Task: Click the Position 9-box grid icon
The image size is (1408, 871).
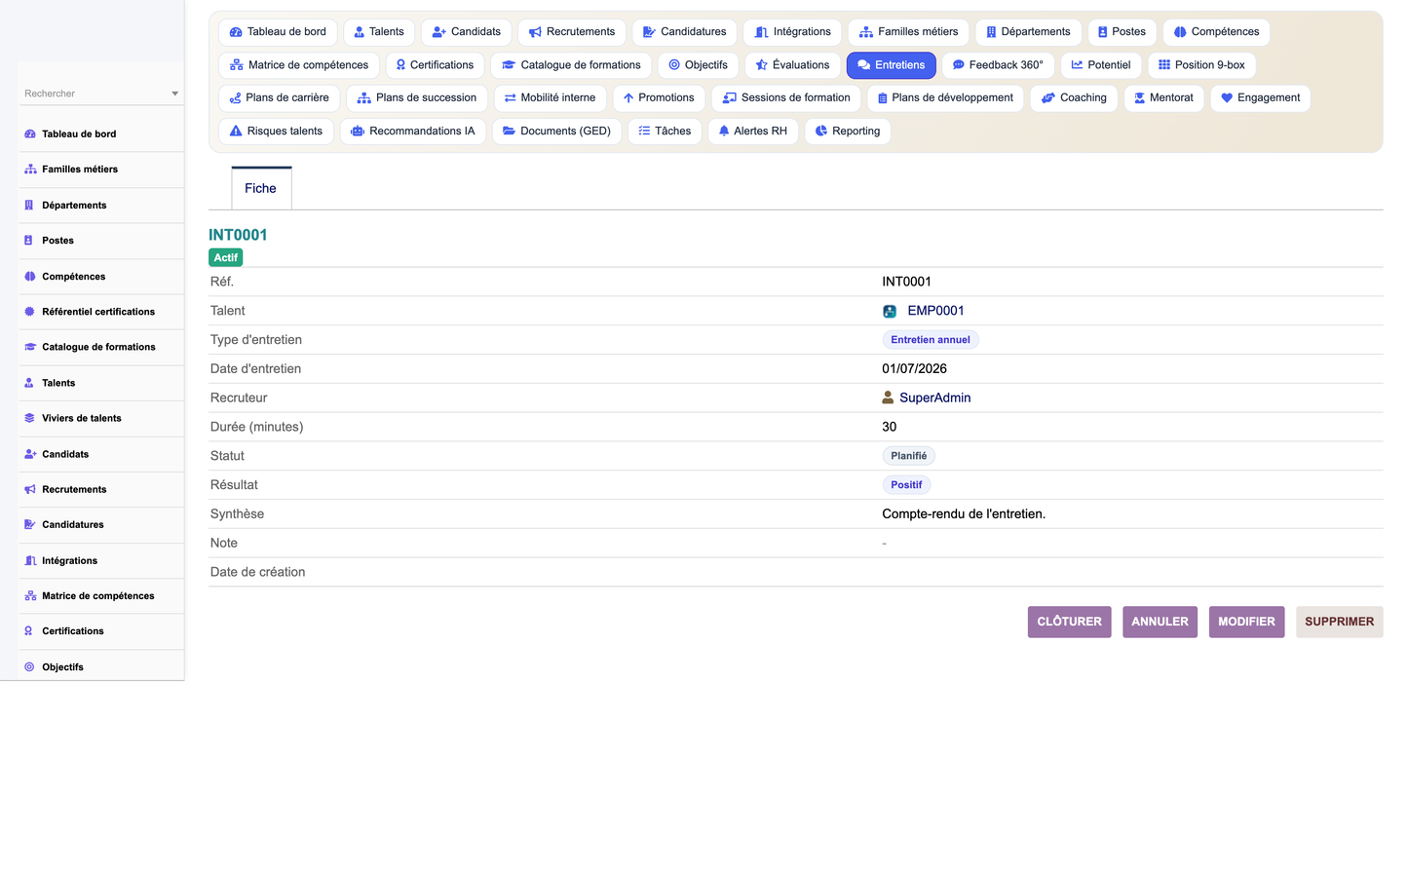Action: point(1163,65)
